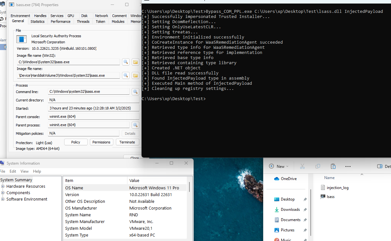Viewport: 391px width, 241px height.
Task: Inspect parent process wininit.exe with magnifier
Action: pyautogui.click(x=135, y=125)
